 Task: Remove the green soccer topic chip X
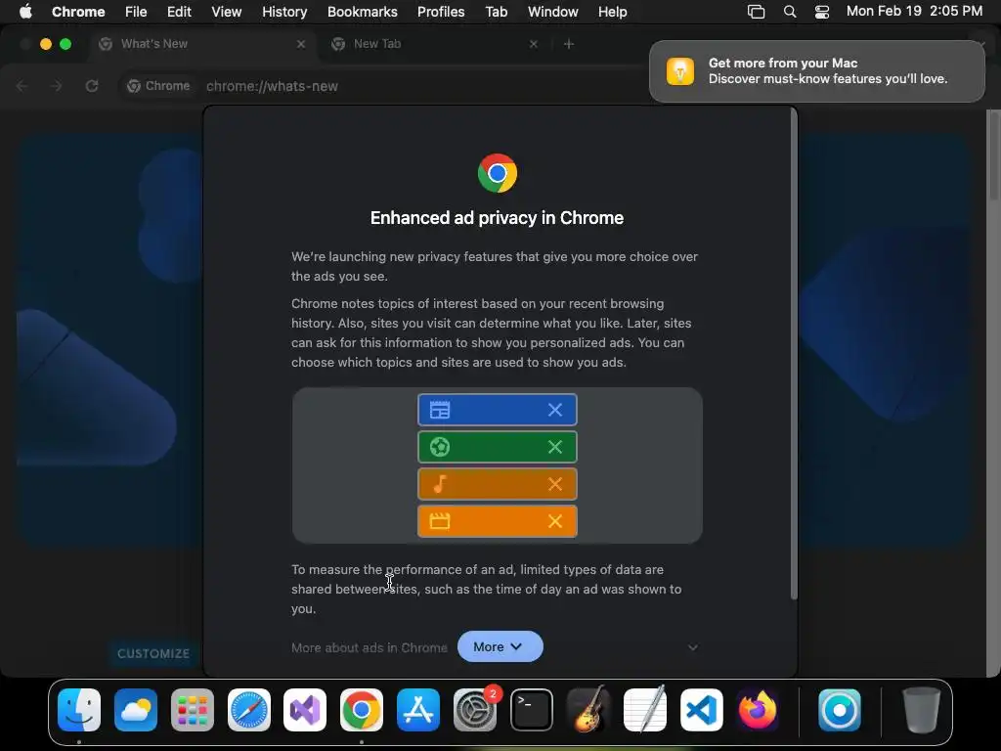555,447
